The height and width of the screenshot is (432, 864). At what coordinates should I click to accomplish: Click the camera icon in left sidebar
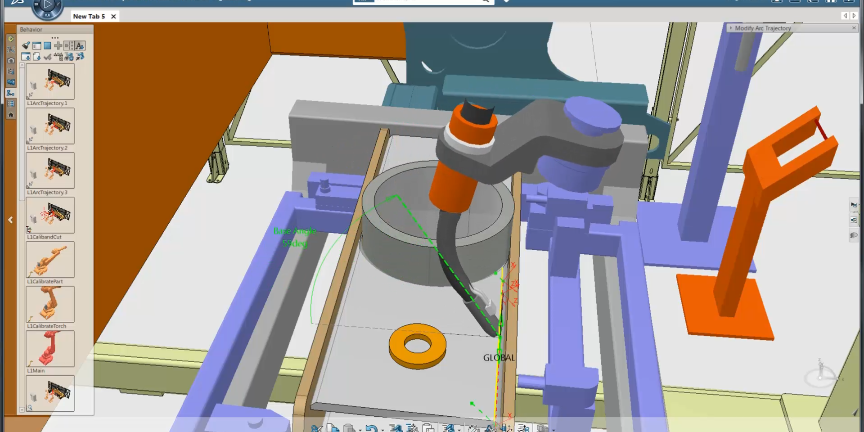point(11,60)
